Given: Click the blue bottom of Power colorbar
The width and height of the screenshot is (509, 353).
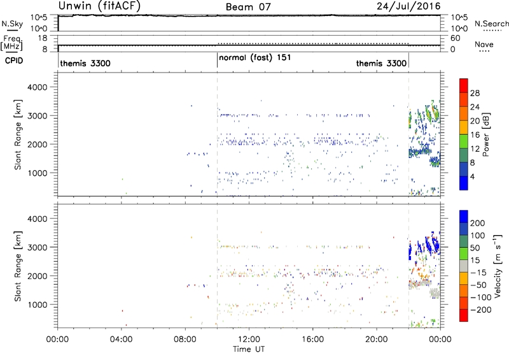Looking at the screenshot, I should [x=464, y=183].
